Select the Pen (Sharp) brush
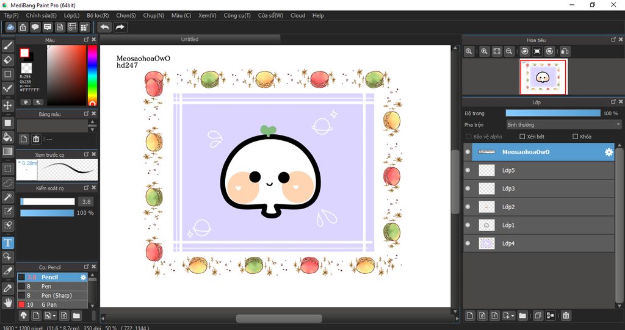 click(52, 296)
